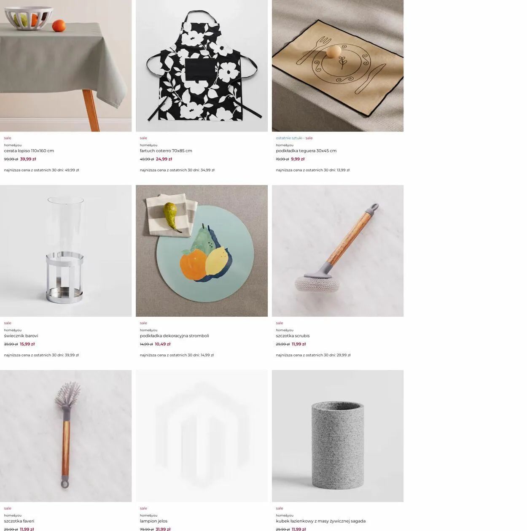The height and width of the screenshot is (531, 527).
Task: Click the świecznik barovi product name
Action: tap(21, 336)
